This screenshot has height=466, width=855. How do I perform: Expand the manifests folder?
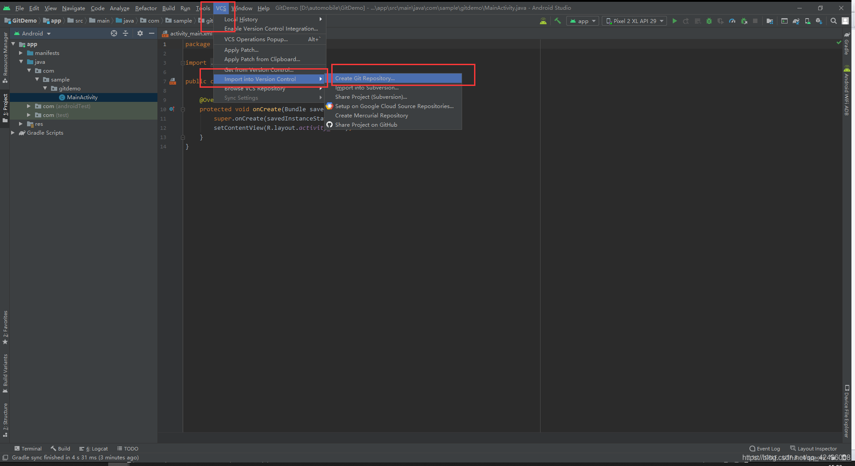coord(20,53)
